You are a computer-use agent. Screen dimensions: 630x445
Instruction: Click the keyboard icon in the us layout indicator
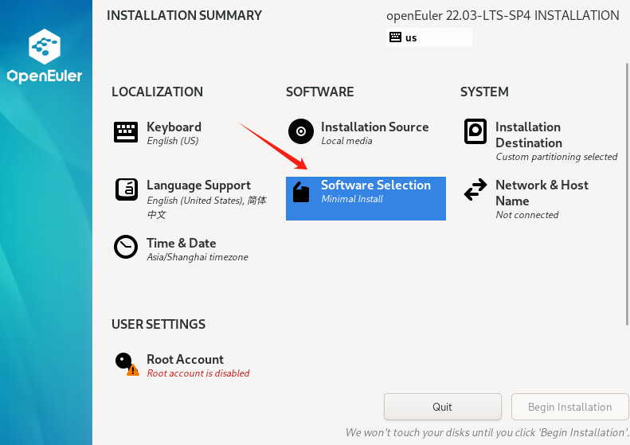click(395, 37)
